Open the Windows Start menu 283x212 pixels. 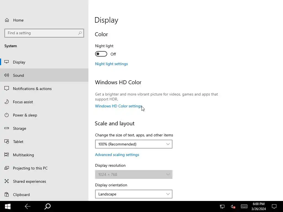8,206
